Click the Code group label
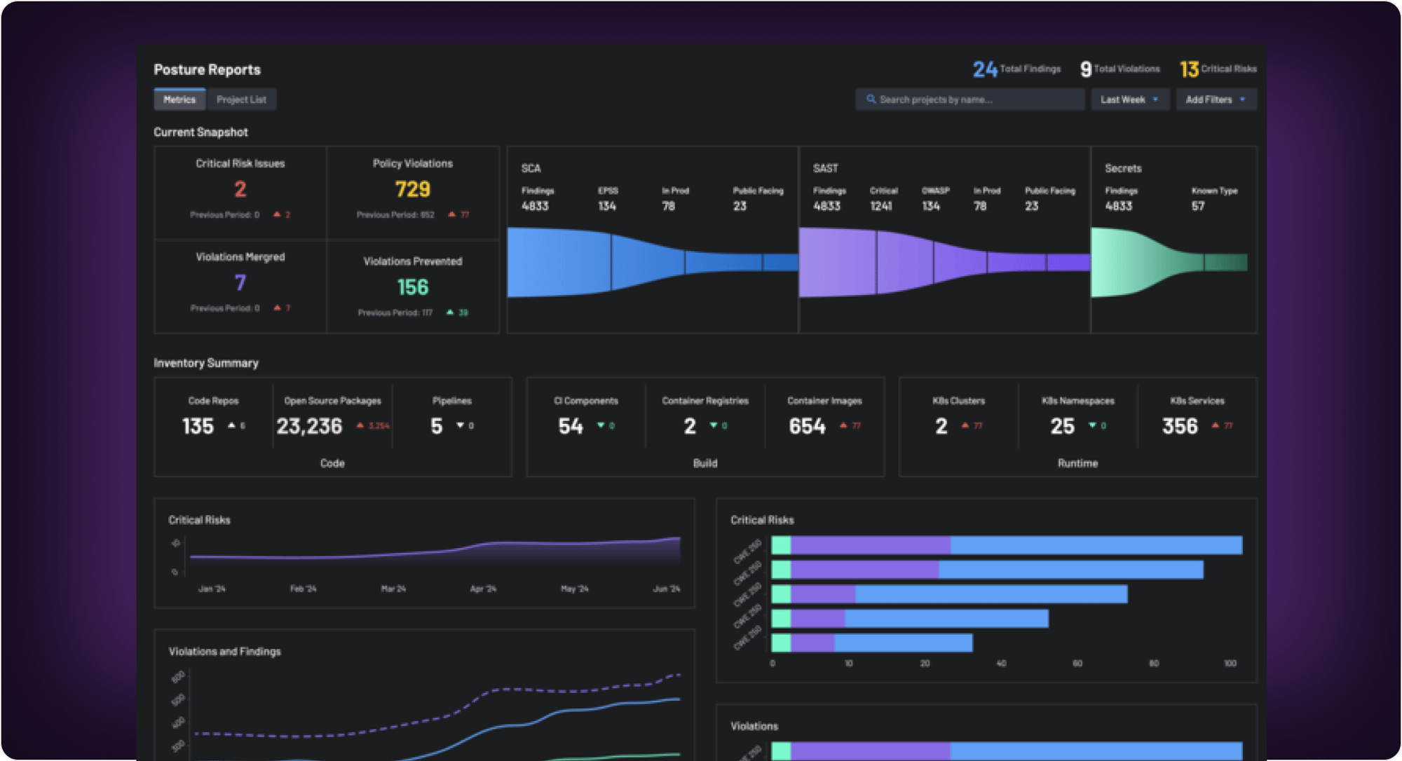The height and width of the screenshot is (761, 1402). click(x=332, y=463)
